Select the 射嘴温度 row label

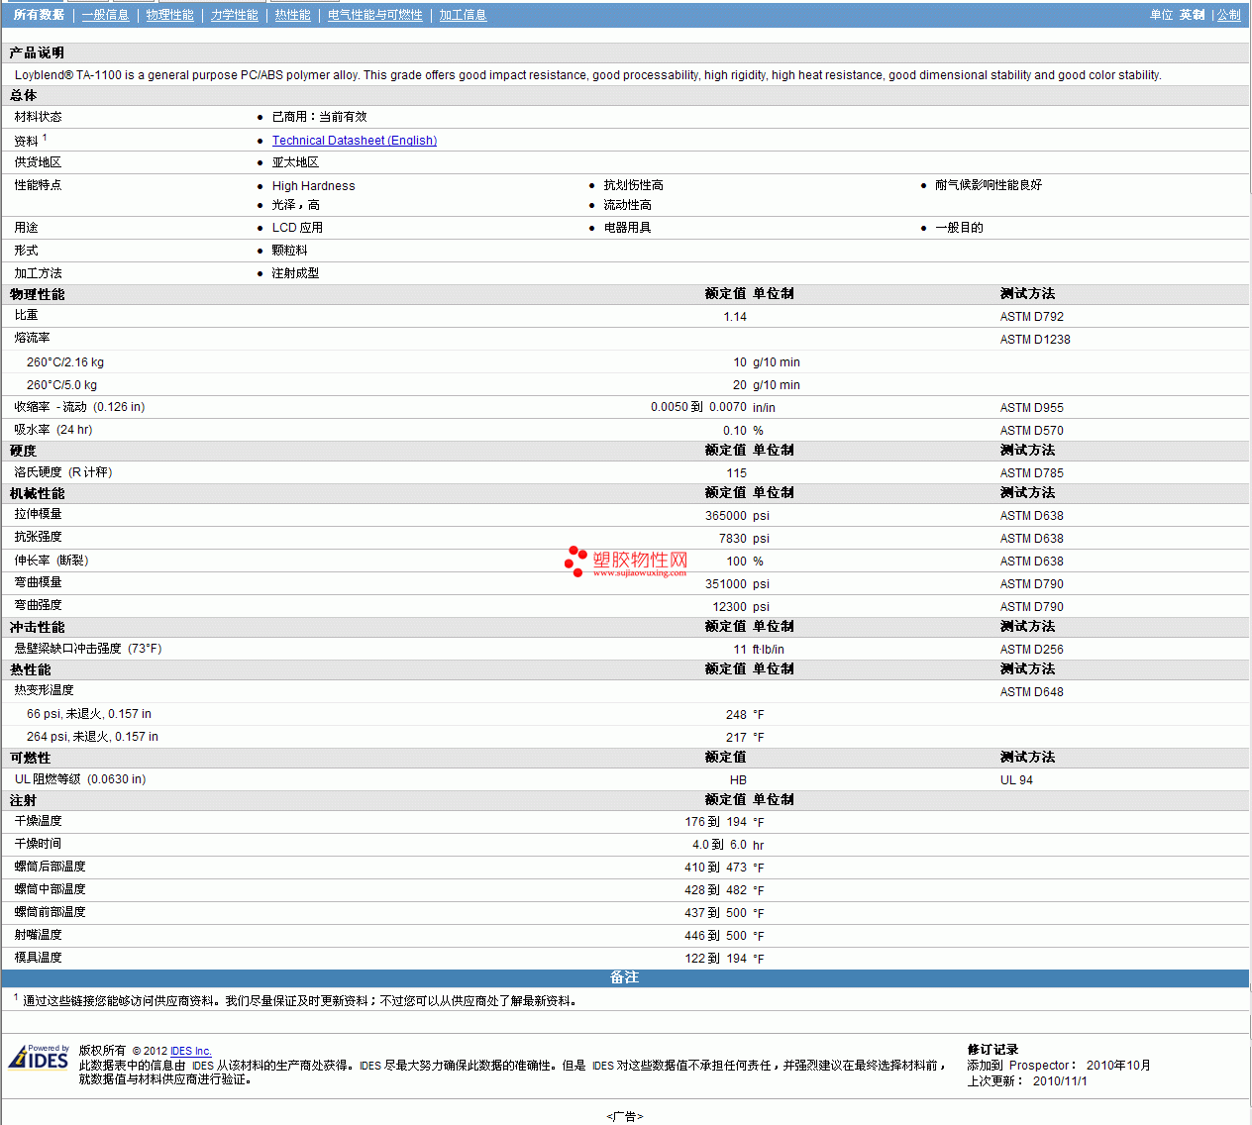38,935
